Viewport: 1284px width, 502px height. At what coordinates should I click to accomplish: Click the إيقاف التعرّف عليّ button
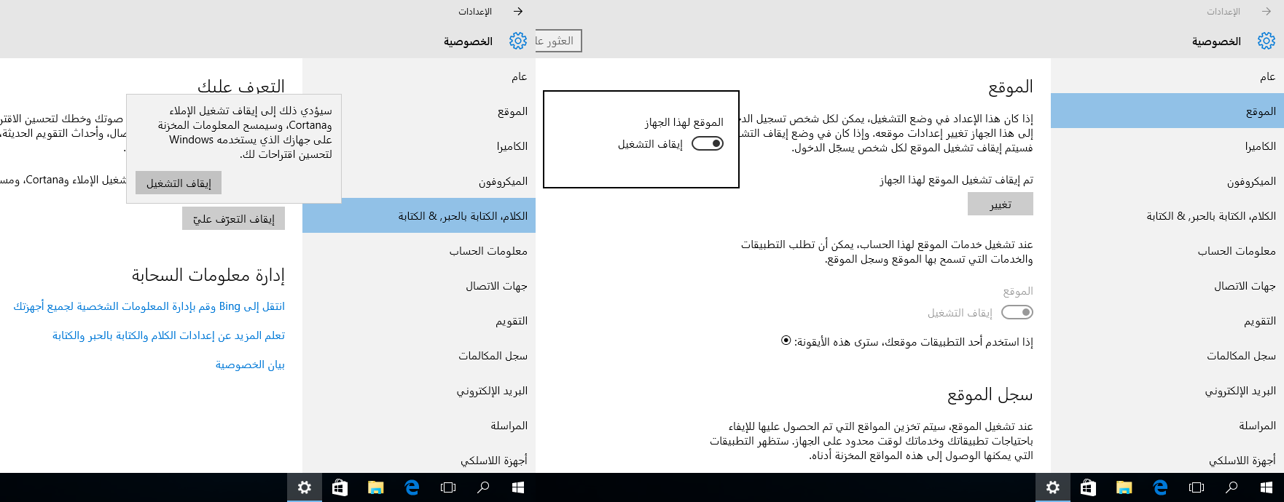tap(233, 219)
